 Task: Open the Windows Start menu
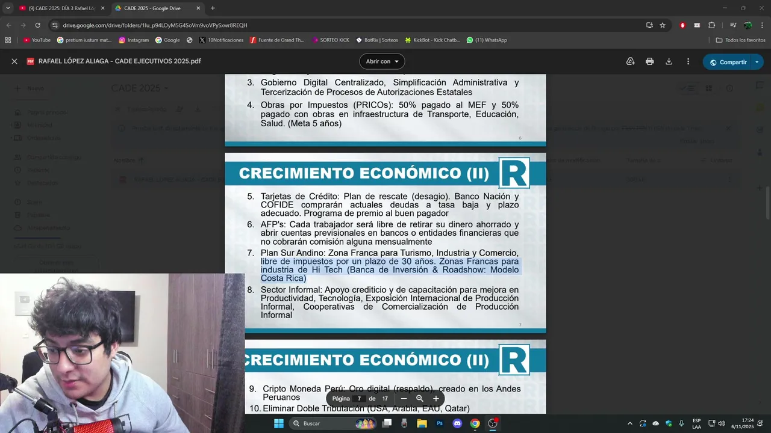[279, 423]
